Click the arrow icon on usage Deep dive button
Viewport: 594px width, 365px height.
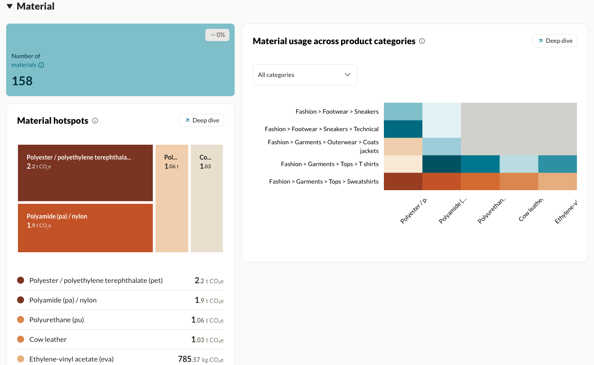tap(541, 40)
